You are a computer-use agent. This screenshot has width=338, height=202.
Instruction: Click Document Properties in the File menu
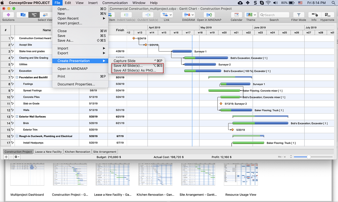click(76, 84)
